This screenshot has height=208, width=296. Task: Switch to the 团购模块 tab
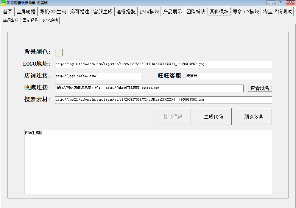pos(196,12)
